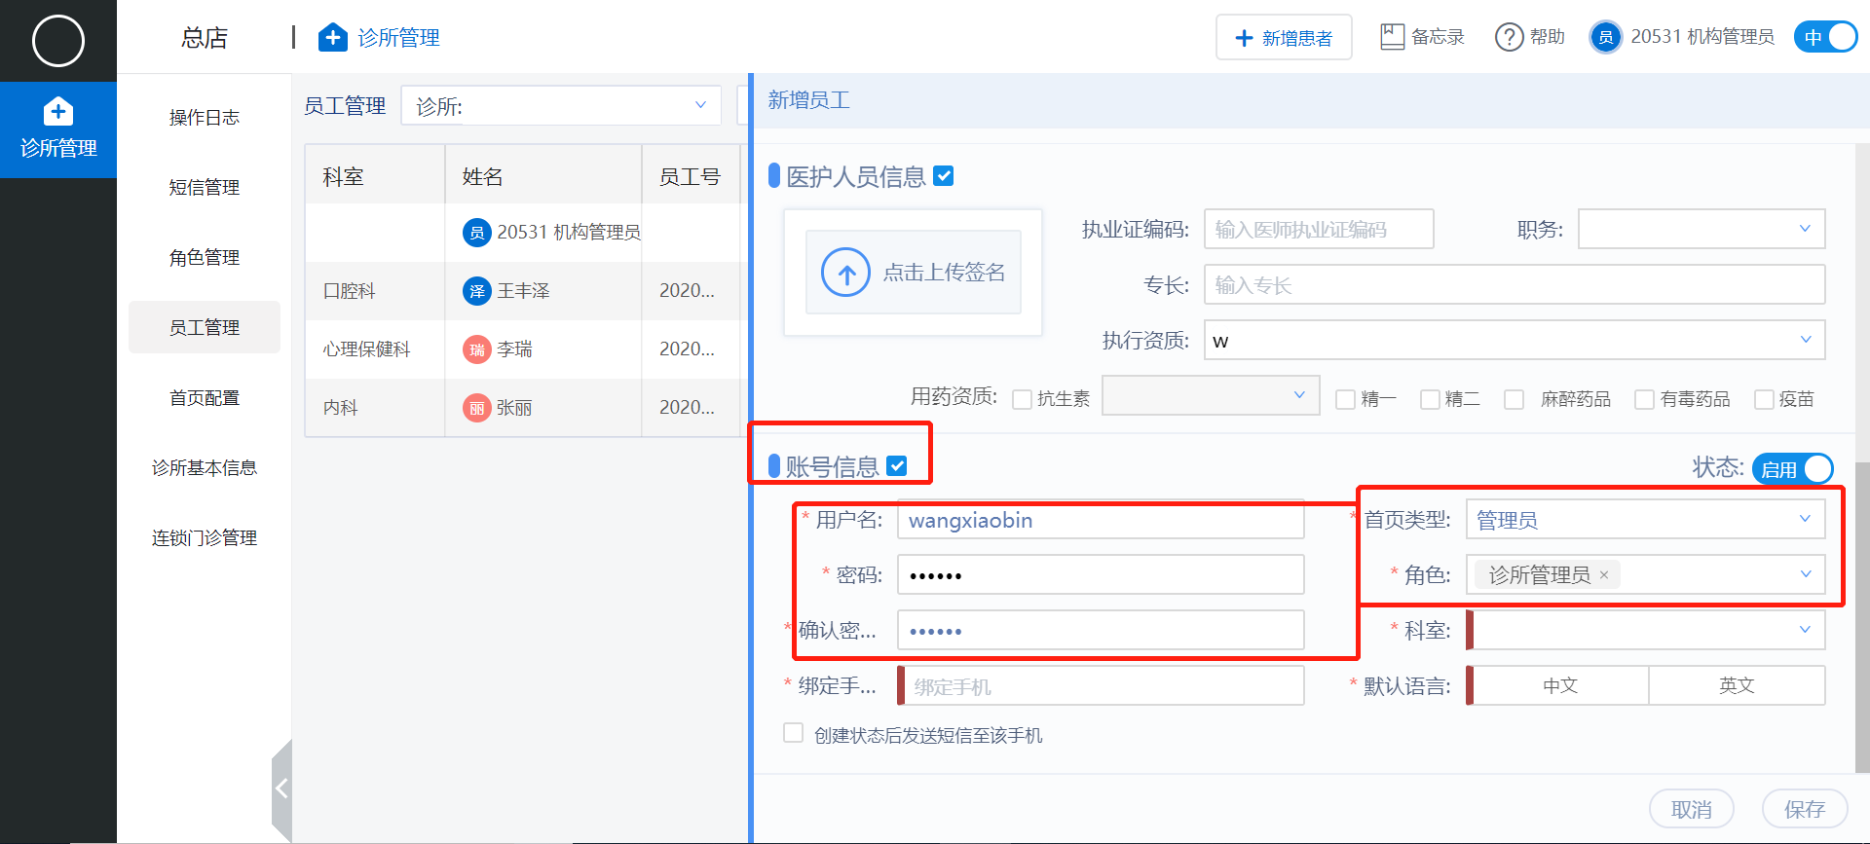
Task: Click the form's vertical scrollbar
Action: tap(1862, 617)
